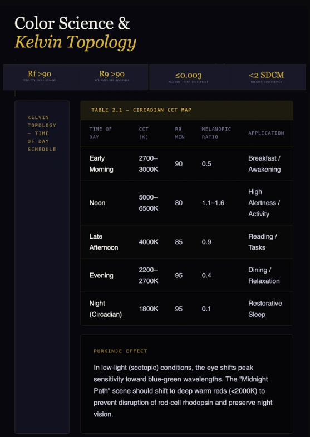
Task: Click melanopic ratio '0.4' cell
Action: pyautogui.click(x=206, y=275)
